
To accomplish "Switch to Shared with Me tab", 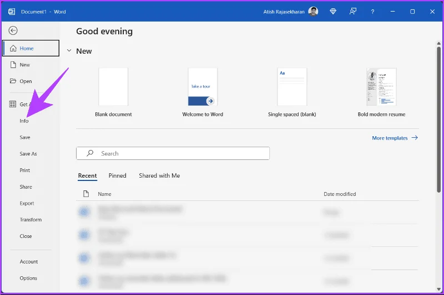I will pyautogui.click(x=159, y=175).
